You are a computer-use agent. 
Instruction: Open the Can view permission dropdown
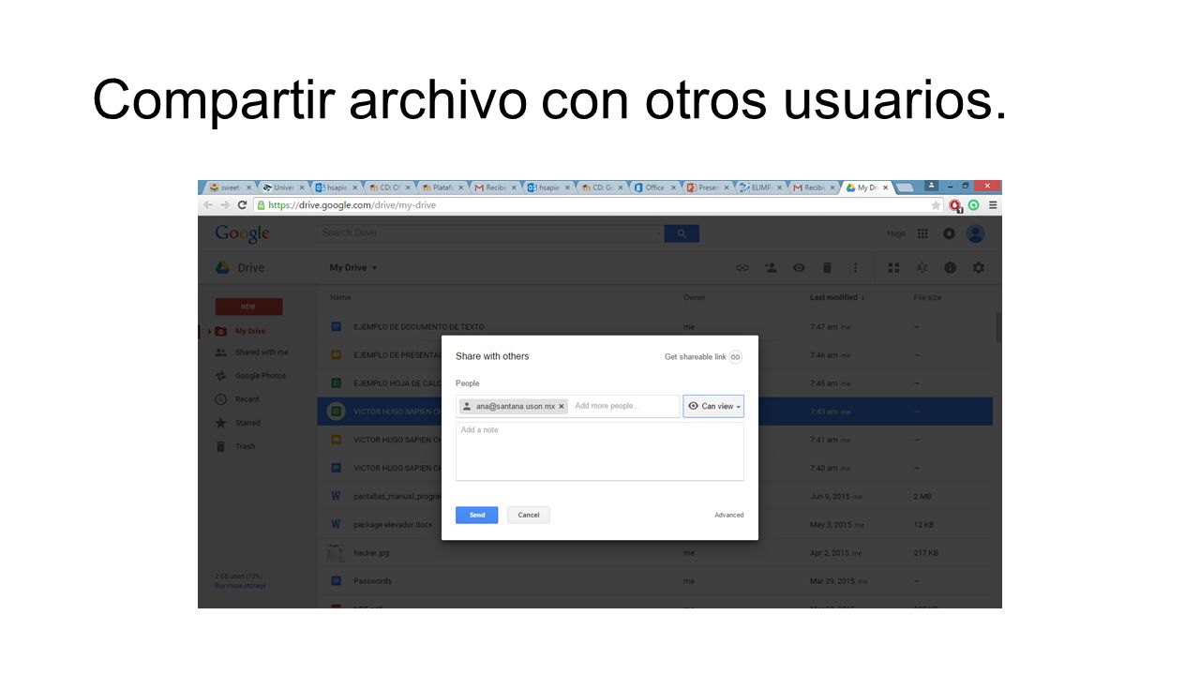tap(713, 406)
